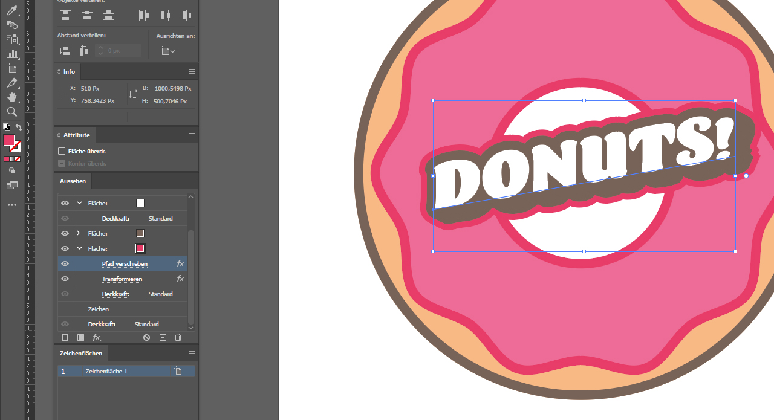The width and height of the screenshot is (774, 420).
Task: Toggle eye of Deckkraft under white Fläche
Action: (65, 218)
